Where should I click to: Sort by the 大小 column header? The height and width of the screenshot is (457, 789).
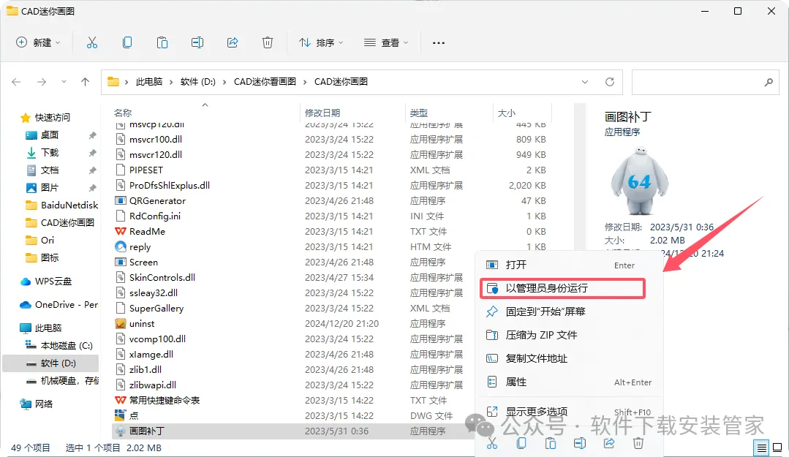click(507, 113)
